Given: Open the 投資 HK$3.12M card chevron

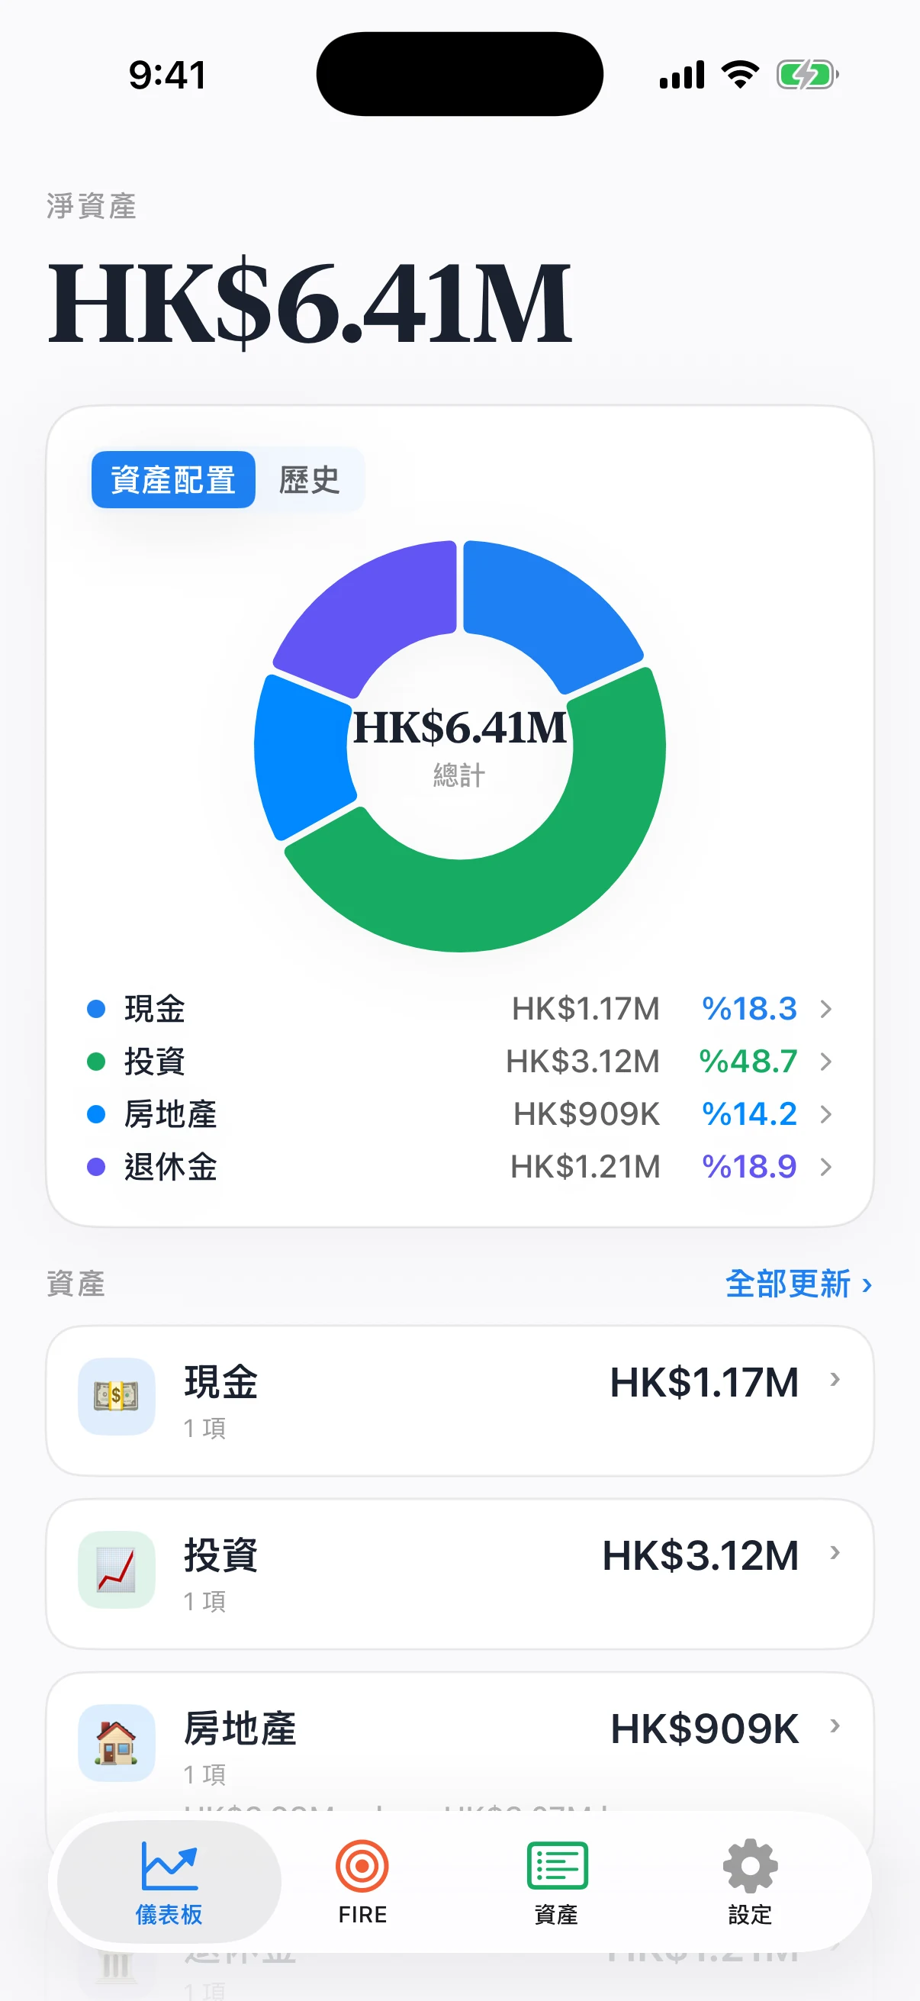Looking at the screenshot, I should [835, 1553].
